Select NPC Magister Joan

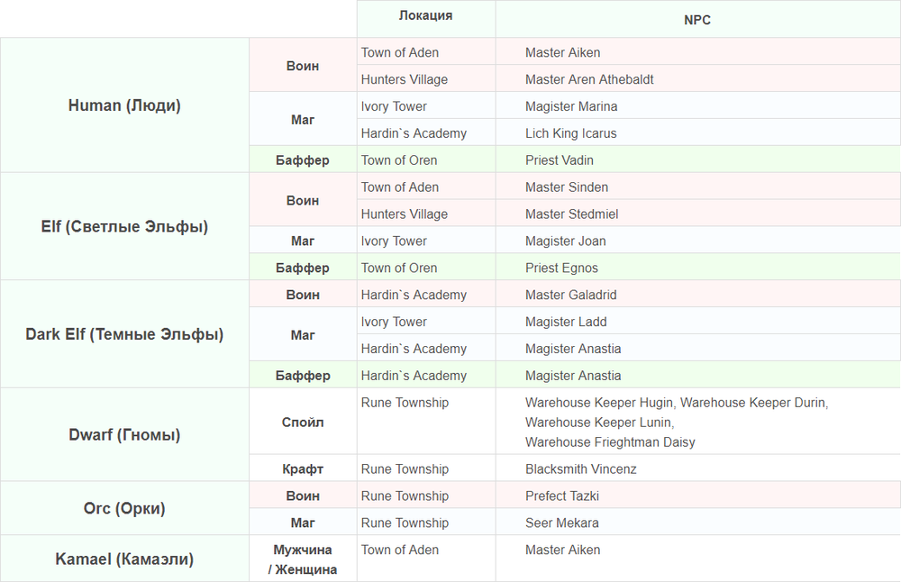coord(566,241)
